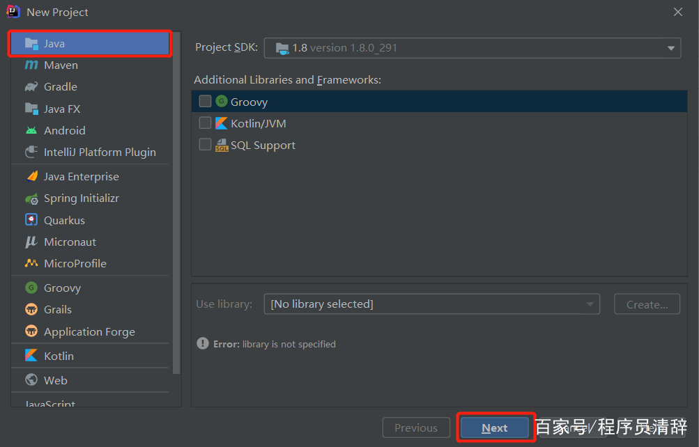Click the 'SQL Support' framework label

(263, 145)
